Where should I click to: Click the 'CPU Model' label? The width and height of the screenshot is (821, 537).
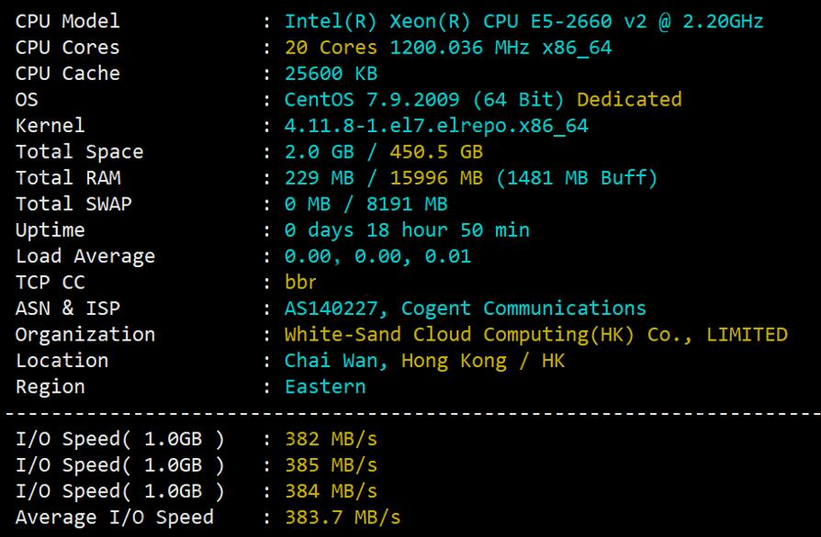pyautogui.click(x=68, y=21)
